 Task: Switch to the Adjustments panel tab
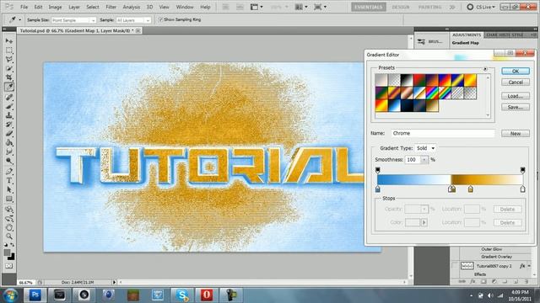(467, 35)
